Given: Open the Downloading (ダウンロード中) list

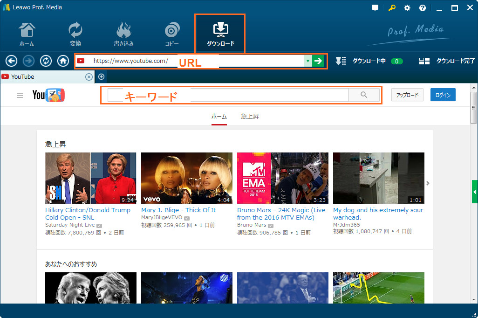Looking at the screenshot, I should tap(369, 61).
